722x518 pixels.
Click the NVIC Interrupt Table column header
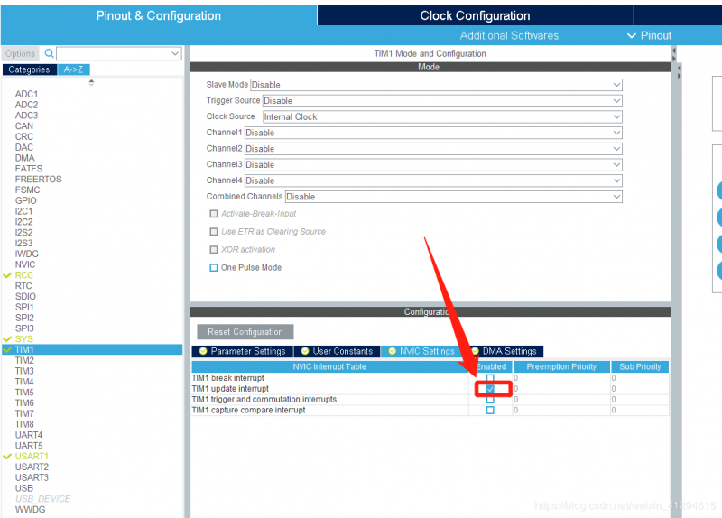click(x=329, y=367)
